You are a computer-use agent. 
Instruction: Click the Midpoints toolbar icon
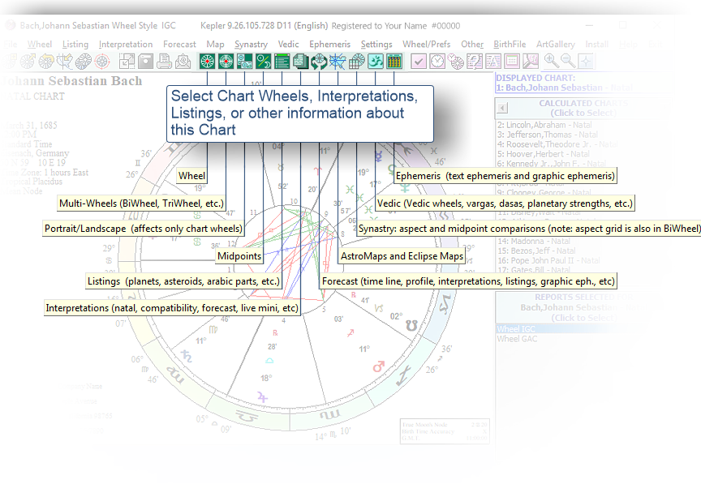(x=263, y=61)
